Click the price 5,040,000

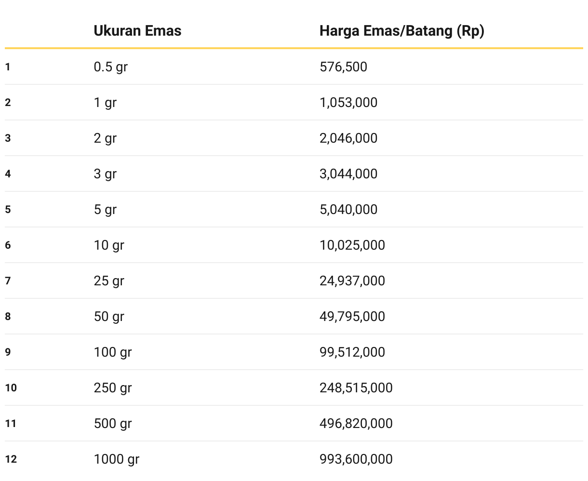coord(348,209)
